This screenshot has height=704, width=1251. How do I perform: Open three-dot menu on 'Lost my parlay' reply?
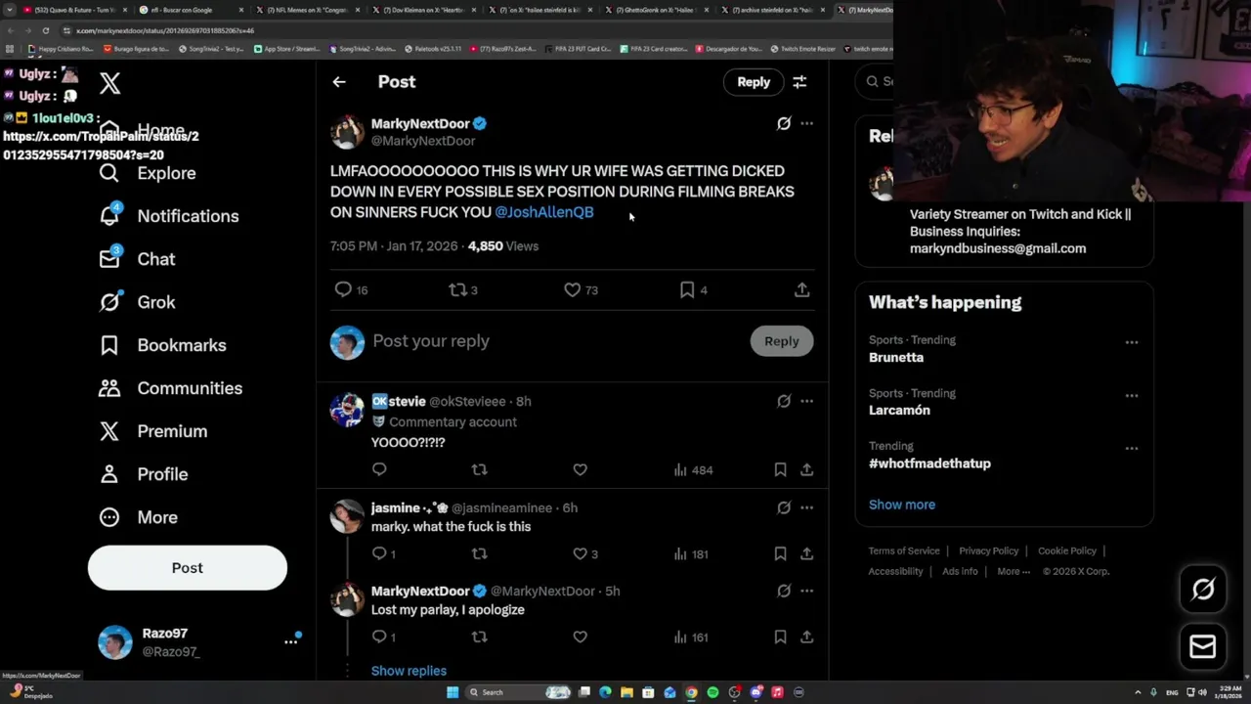[806, 591]
